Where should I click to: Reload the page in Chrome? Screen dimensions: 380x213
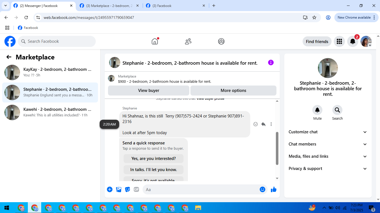(x=26, y=17)
